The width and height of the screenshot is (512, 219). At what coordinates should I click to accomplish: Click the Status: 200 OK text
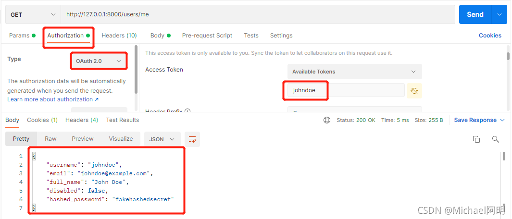pyautogui.click(x=356, y=120)
